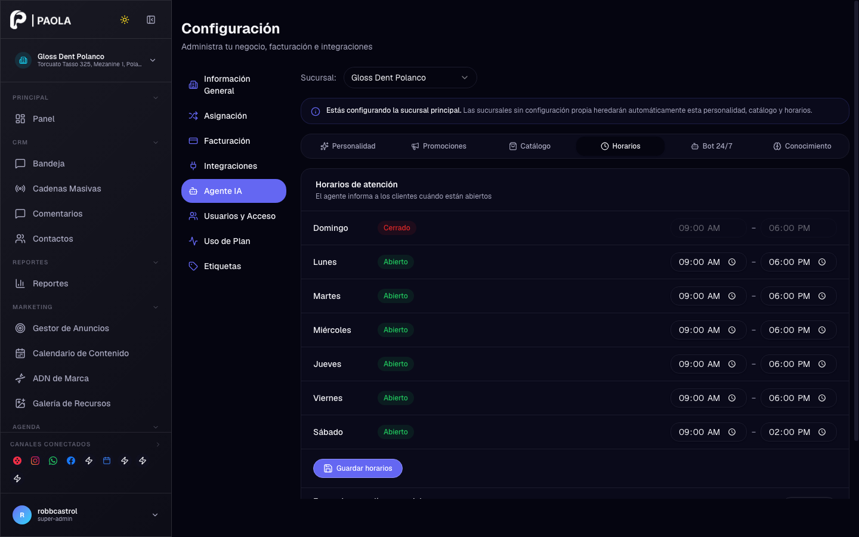The image size is (859, 537).
Task: Go to Información General settings
Action: (x=234, y=85)
